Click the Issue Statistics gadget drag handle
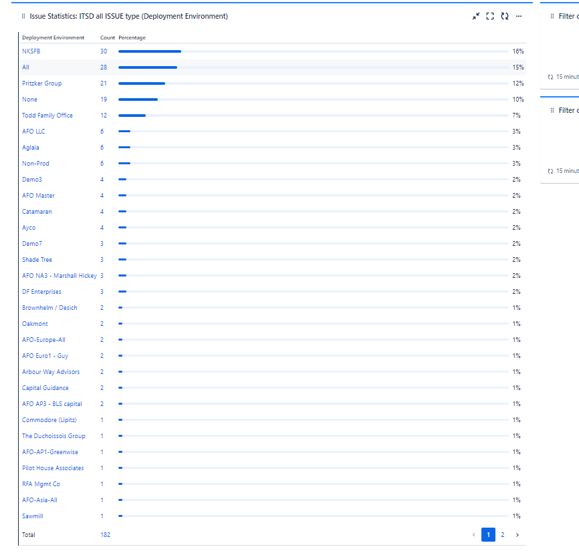Screen dimensions: 579x555 [x=23, y=15]
